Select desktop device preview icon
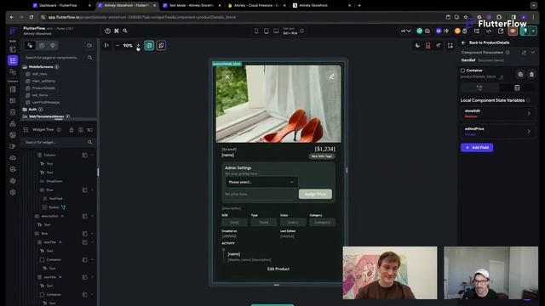This screenshot has height=306, width=545. click(x=276, y=31)
